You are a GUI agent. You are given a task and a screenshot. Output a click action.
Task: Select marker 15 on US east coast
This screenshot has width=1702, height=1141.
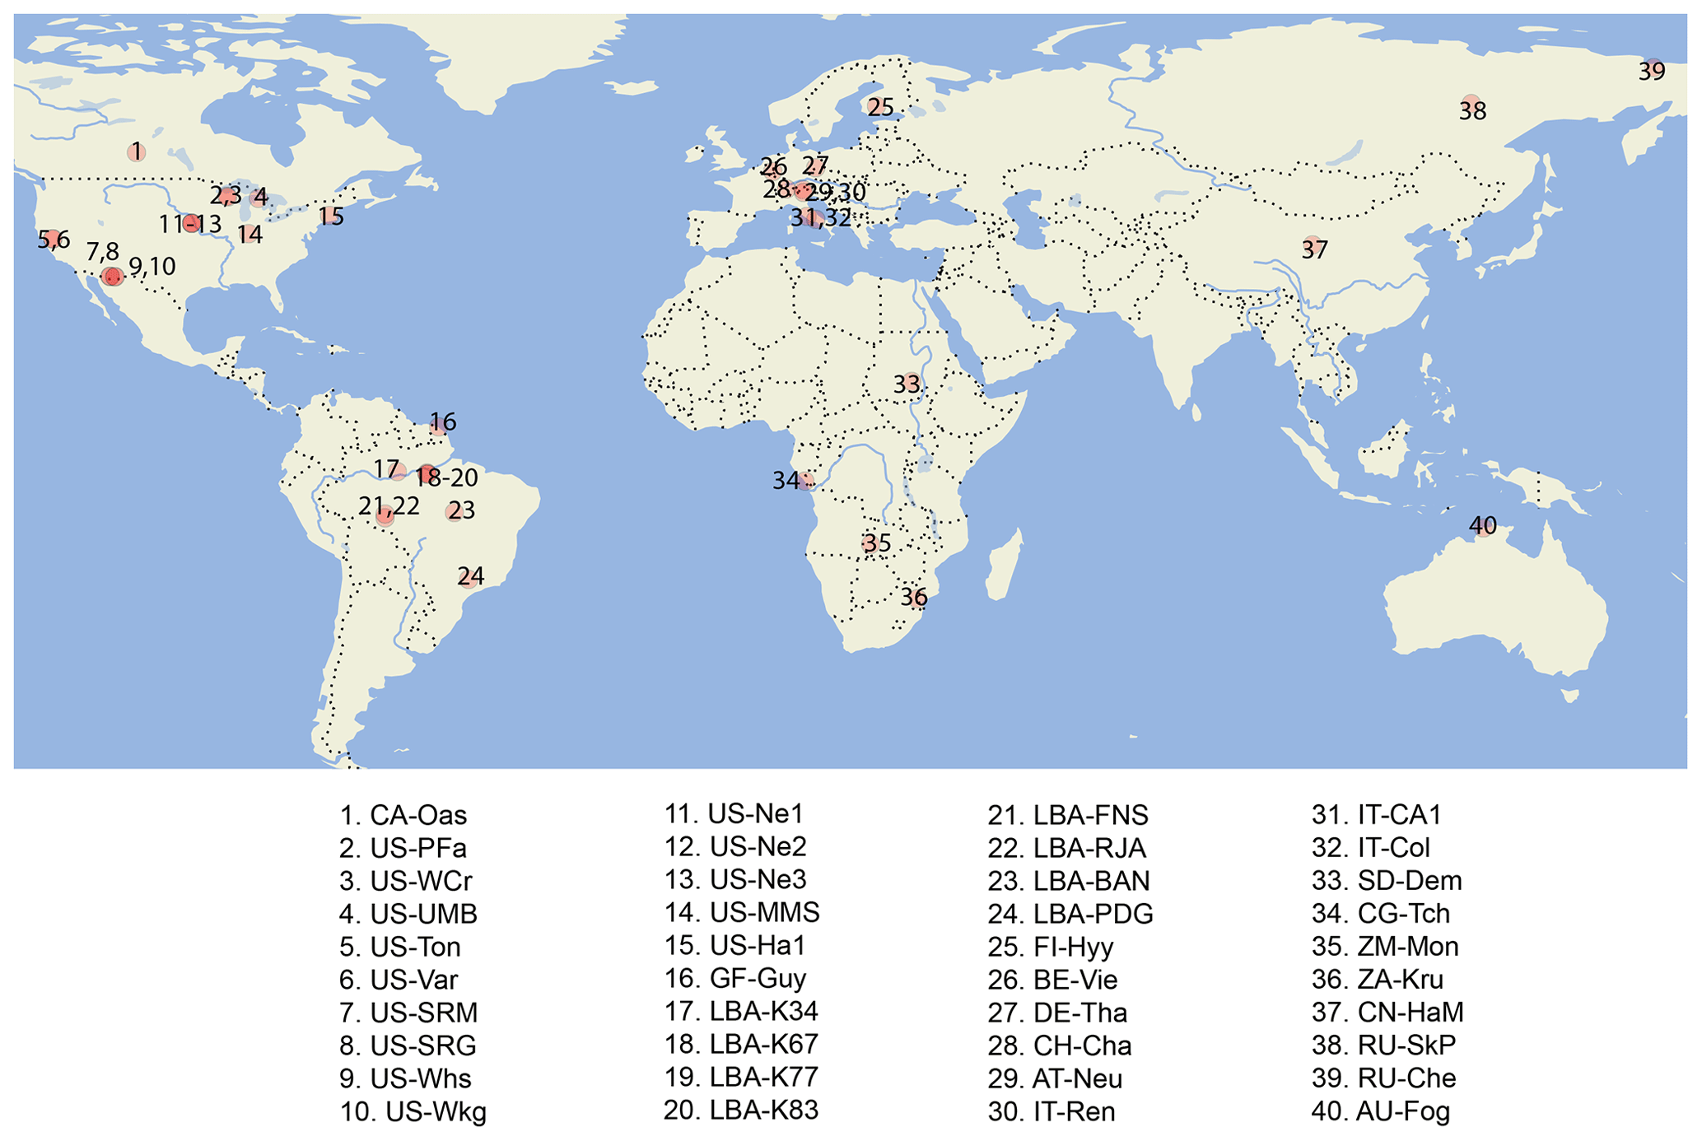329,216
